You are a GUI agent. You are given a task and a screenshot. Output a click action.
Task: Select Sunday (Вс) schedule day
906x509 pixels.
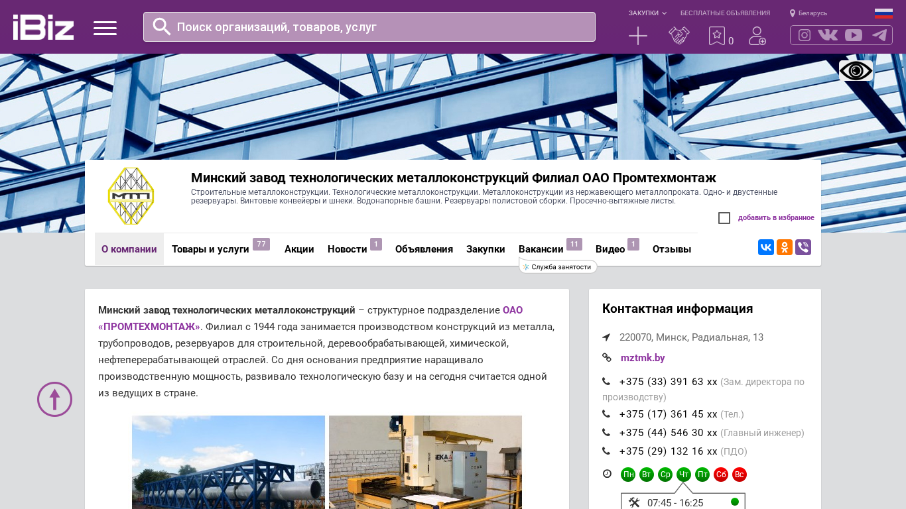(x=740, y=475)
